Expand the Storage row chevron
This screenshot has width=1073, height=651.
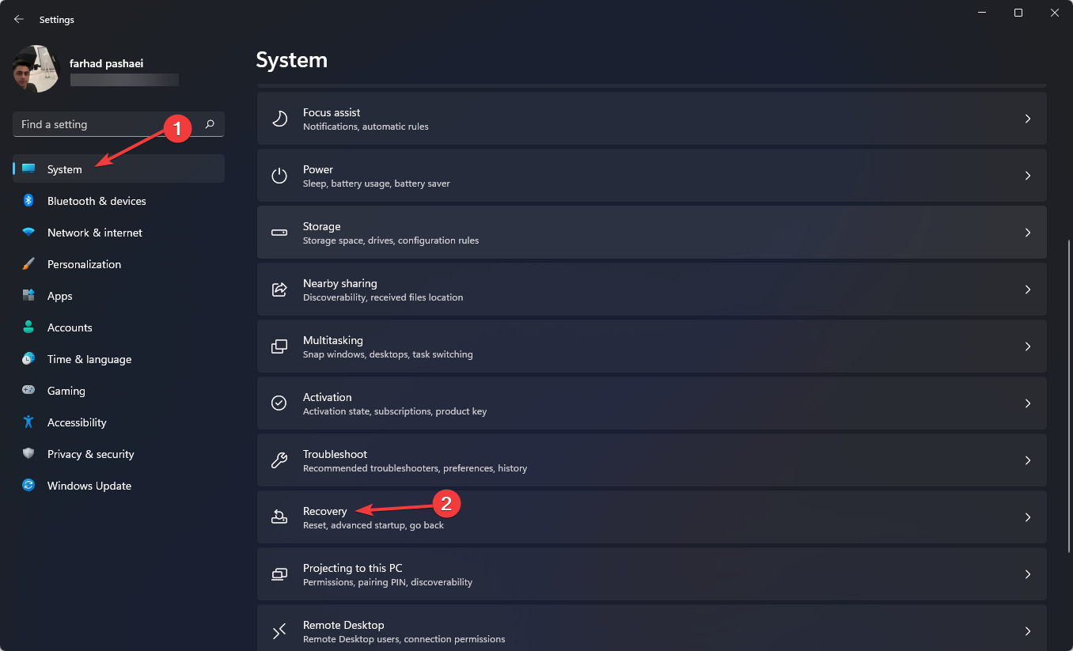coord(1028,233)
